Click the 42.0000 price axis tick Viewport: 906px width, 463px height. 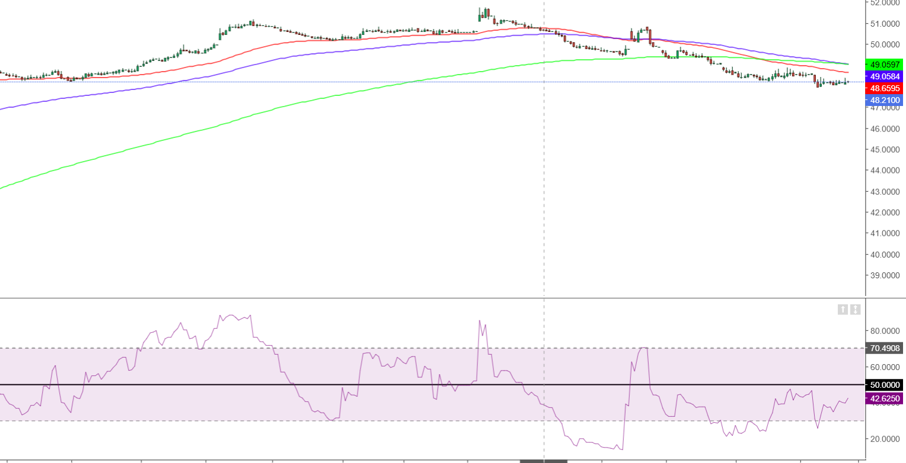pyautogui.click(x=883, y=213)
